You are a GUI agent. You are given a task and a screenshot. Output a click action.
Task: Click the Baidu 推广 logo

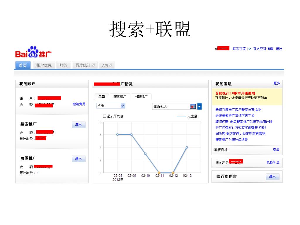[33, 52]
